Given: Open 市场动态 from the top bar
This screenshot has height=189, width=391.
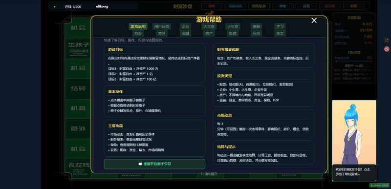Looking at the screenshot, I should click(x=235, y=6).
